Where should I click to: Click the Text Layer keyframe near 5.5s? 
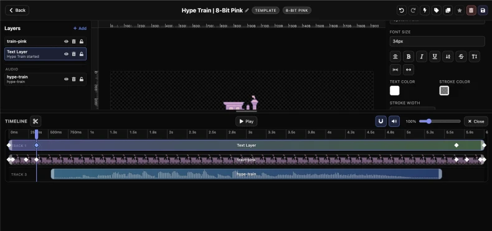457,145
